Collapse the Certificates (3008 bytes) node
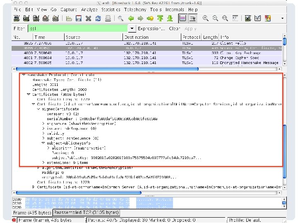 click(29, 94)
